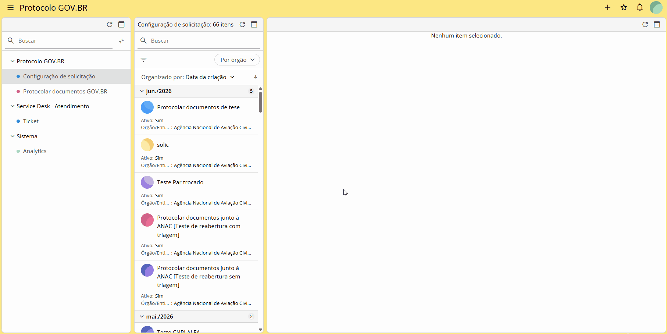Click mai./2026 item count badge 2
This screenshot has width=667, height=334.
(x=252, y=316)
